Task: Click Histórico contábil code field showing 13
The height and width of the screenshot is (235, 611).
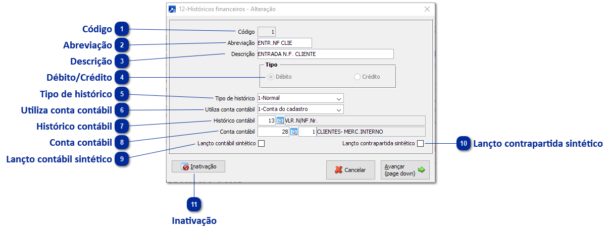Action: coord(267,121)
